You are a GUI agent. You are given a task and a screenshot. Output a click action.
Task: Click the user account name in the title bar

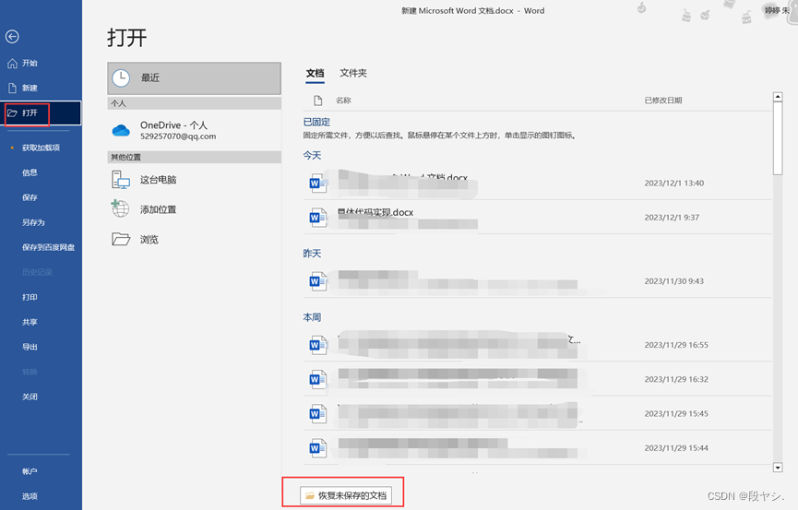[x=777, y=10]
